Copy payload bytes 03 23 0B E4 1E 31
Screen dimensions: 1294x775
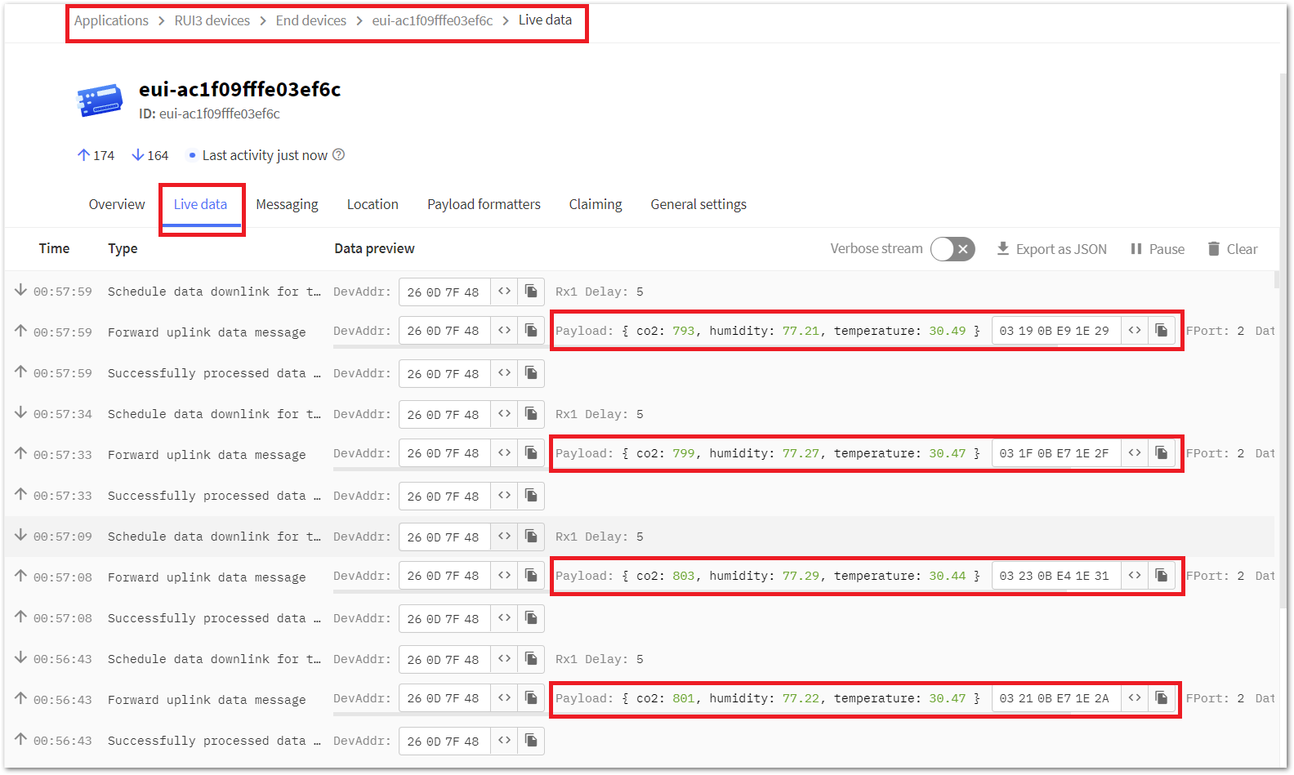(x=1161, y=576)
